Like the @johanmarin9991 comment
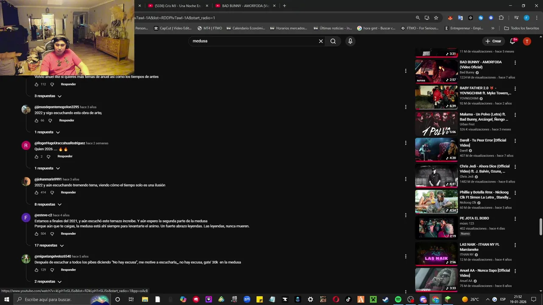The image size is (543, 305). [x=36, y=192]
